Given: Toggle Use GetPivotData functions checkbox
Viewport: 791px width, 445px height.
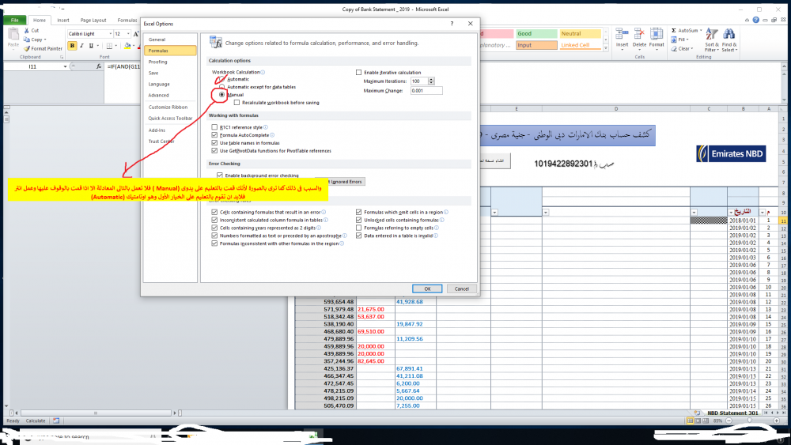Looking at the screenshot, I should 214,151.
